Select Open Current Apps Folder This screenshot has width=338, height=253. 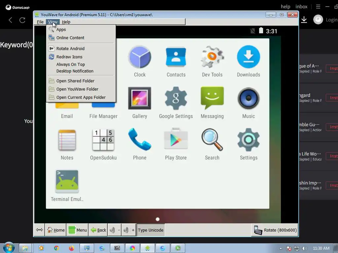(81, 97)
